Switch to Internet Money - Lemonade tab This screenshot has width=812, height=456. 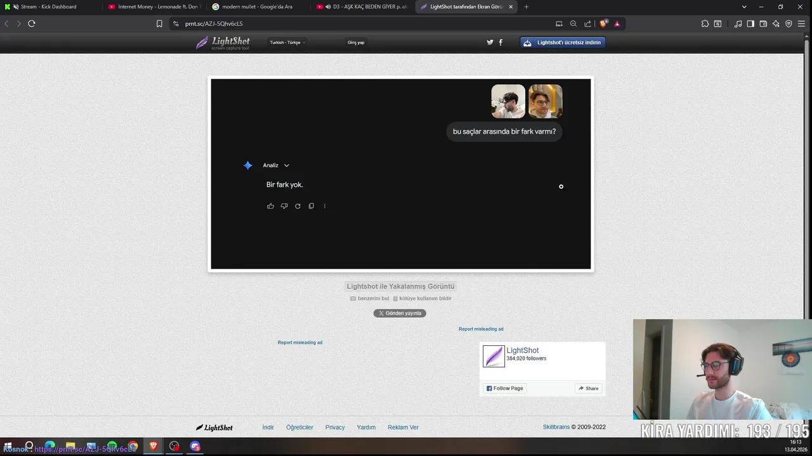point(154,6)
